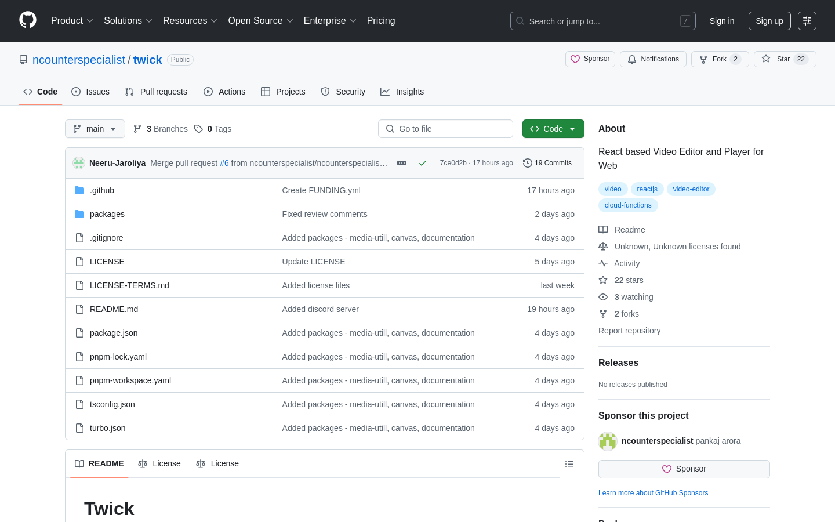Click the GitHub logo icon
The width and height of the screenshot is (835, 522).
pyautogui.click(x=28, y=20)
